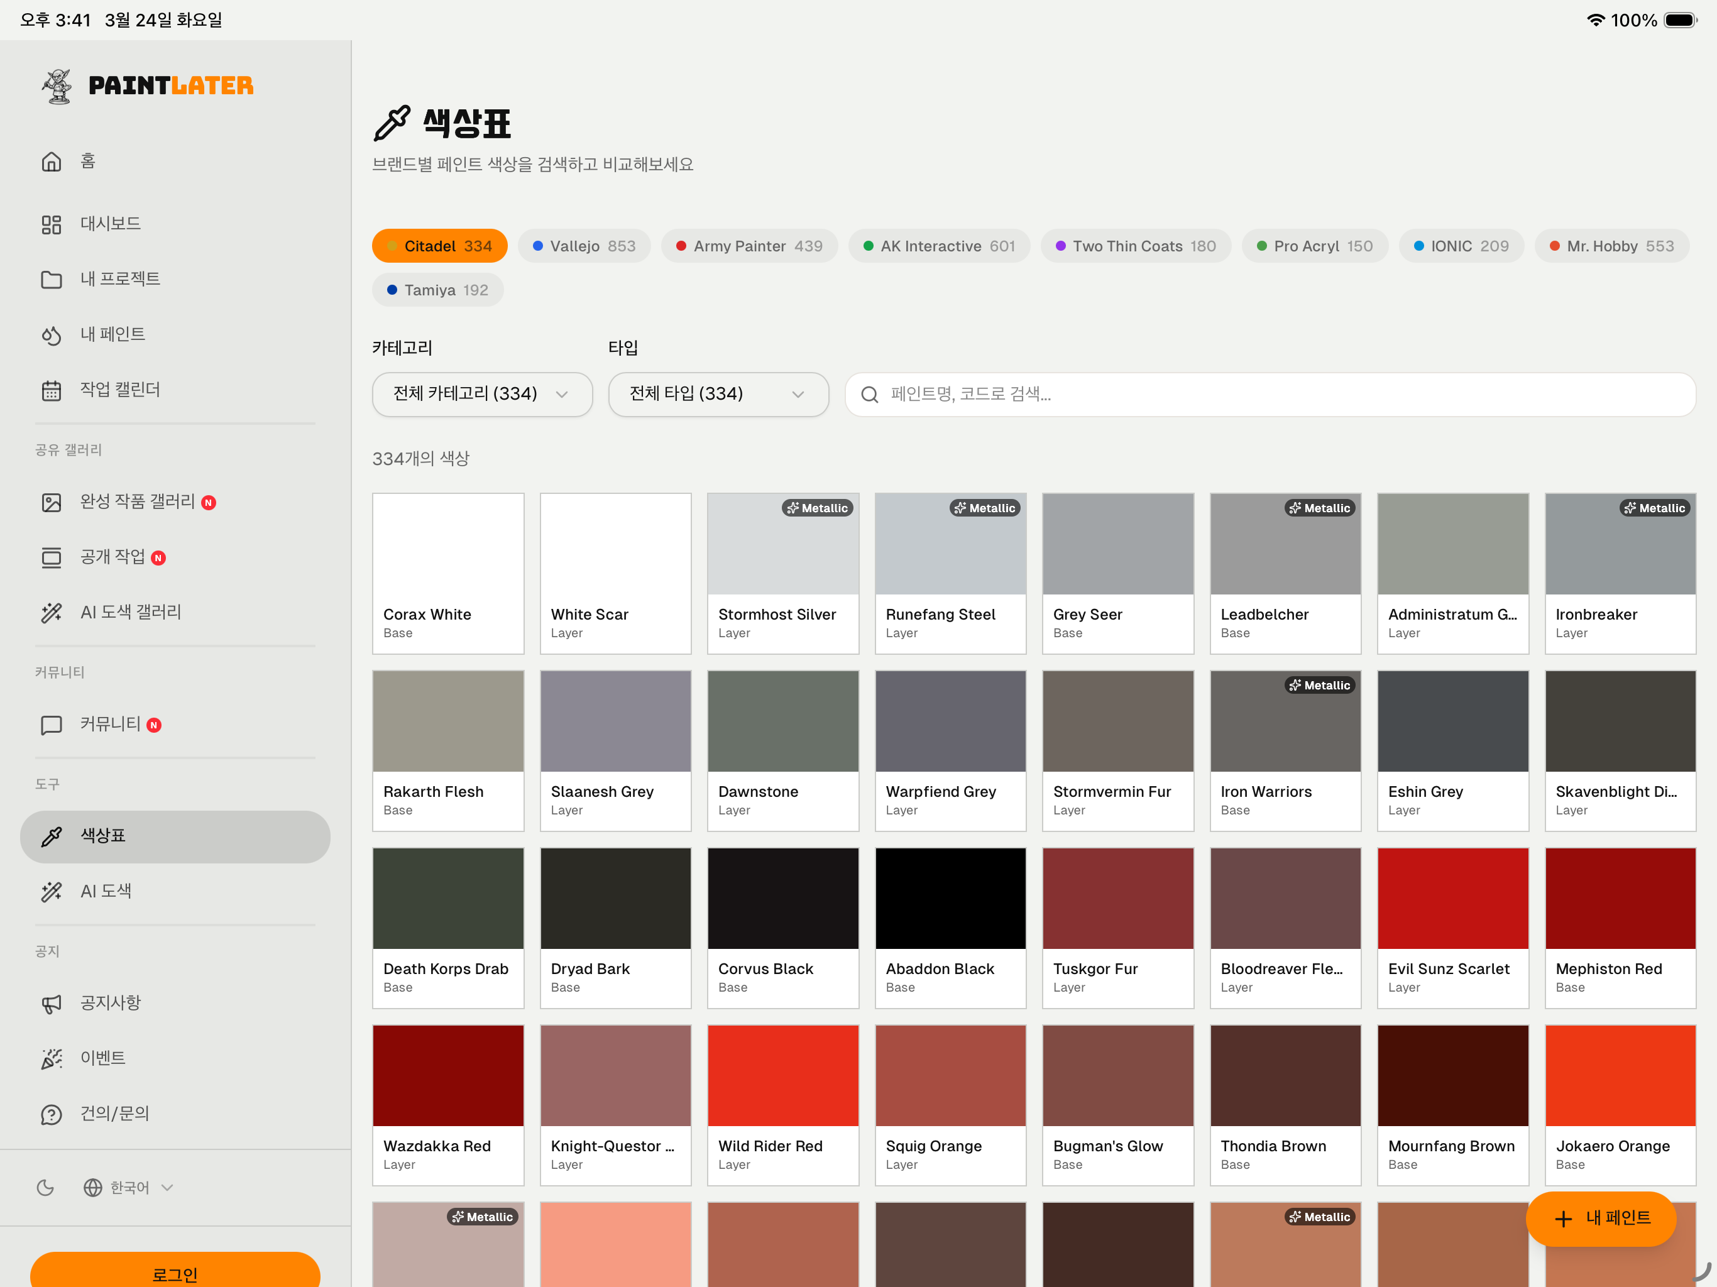The height and width of the screenshot is (1287, 1717).
Task: Open the 전체 카테고리 (334) dropdown
Action: (482, 394)
